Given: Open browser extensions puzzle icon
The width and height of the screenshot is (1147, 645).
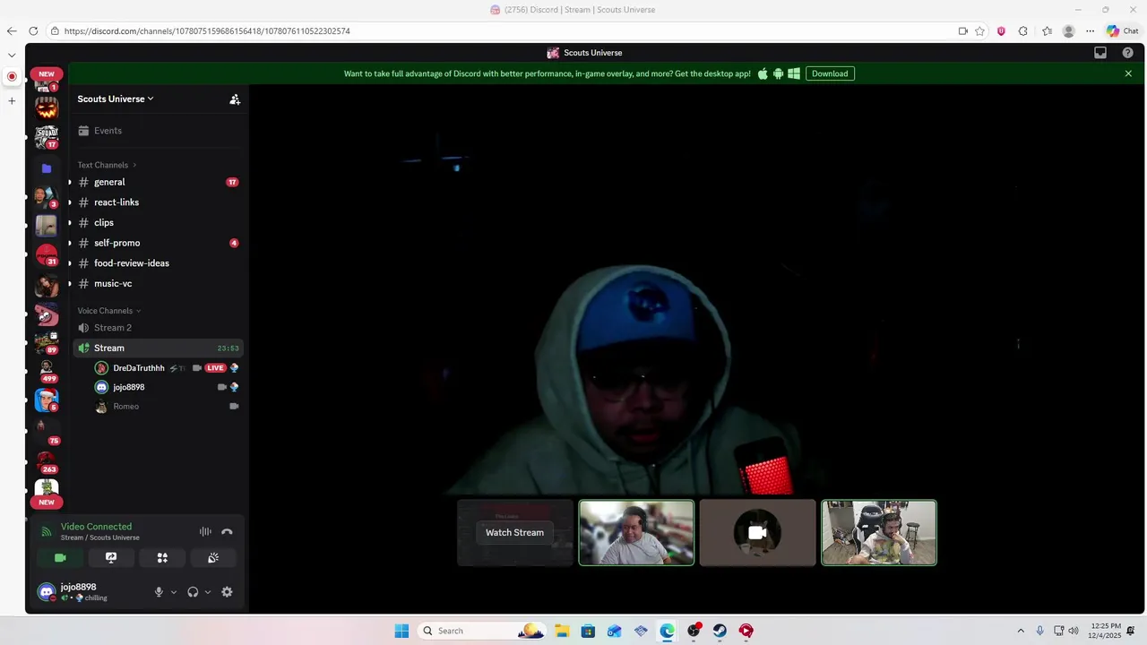Looking at the screenshot, I should click(x=1023, y=31).
